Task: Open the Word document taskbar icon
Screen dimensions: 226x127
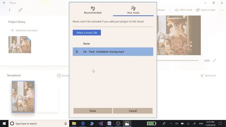Action: 109,123
